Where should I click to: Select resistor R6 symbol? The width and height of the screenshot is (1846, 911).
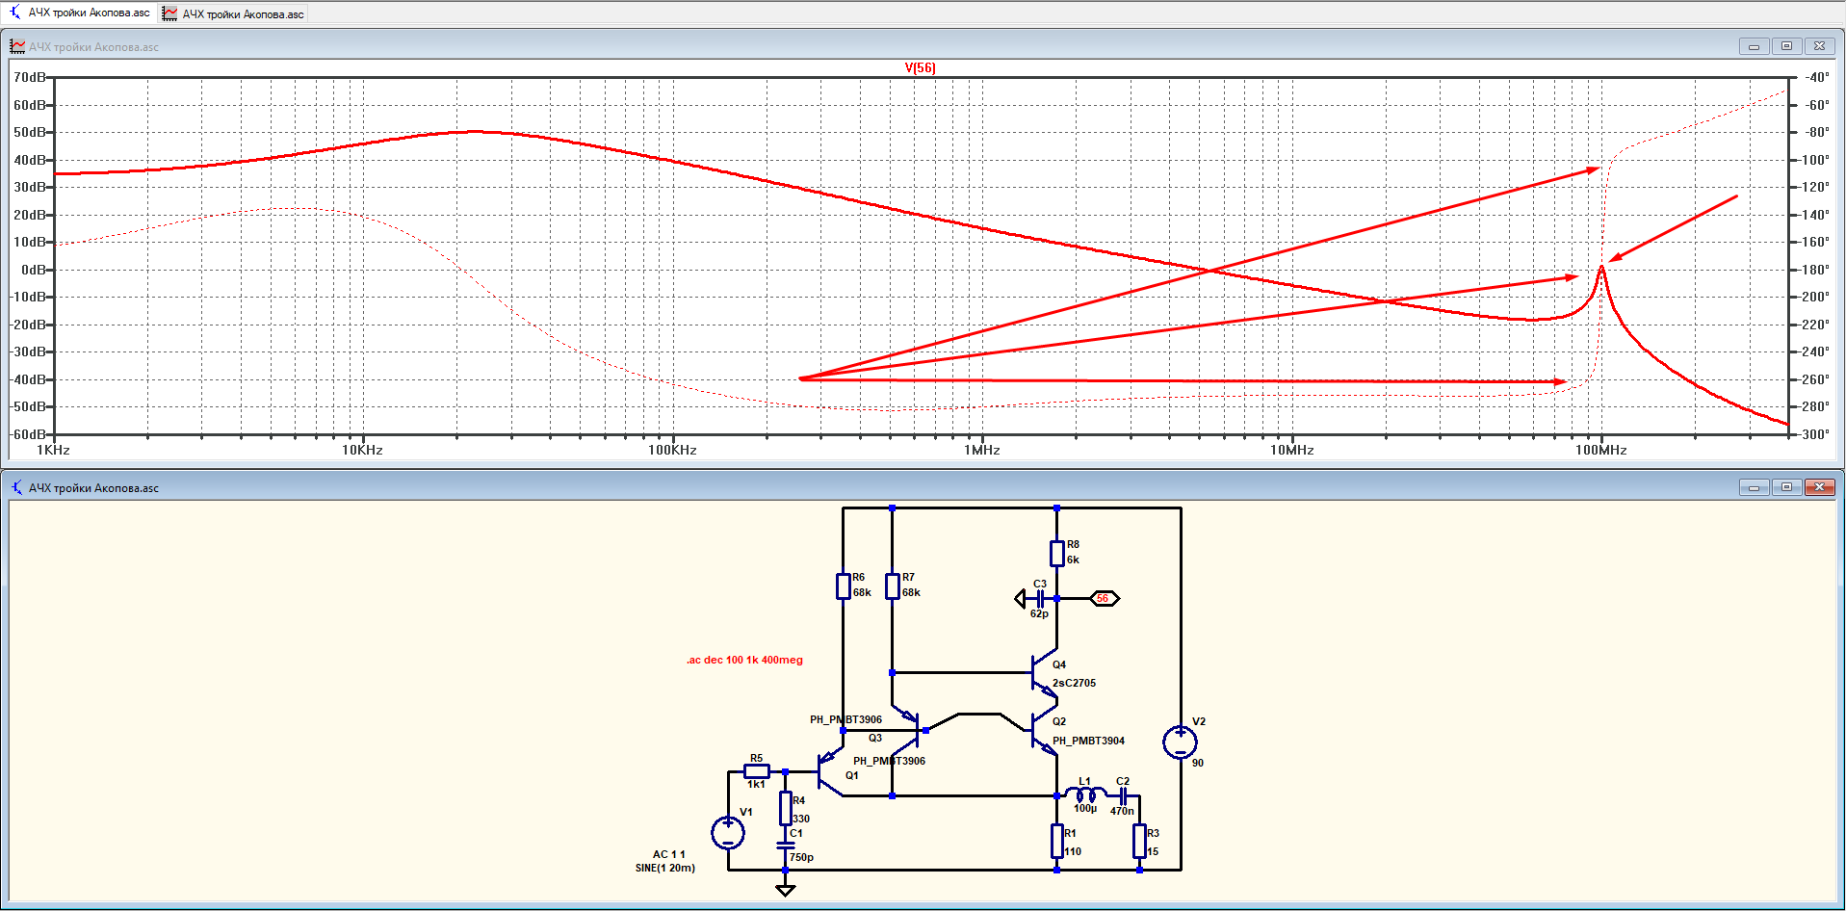point(843,586)
